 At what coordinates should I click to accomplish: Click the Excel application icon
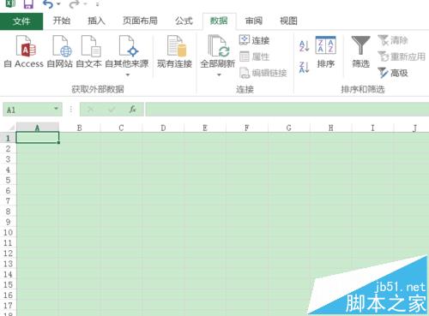tap(10, 3)
